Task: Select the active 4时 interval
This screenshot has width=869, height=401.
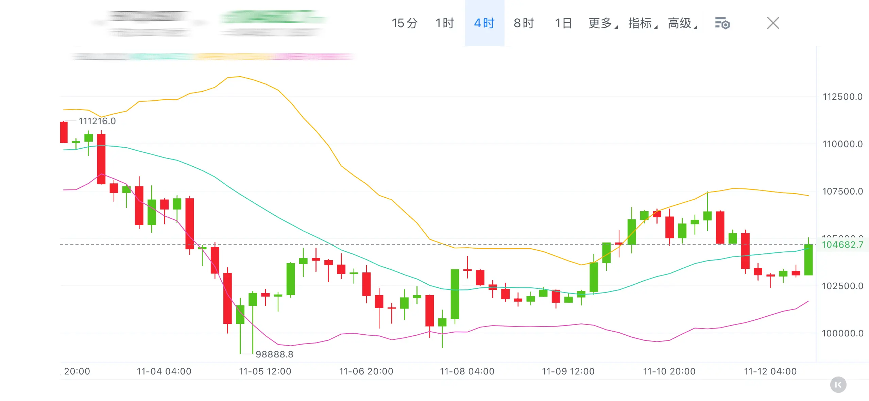Action: (484, 23)
